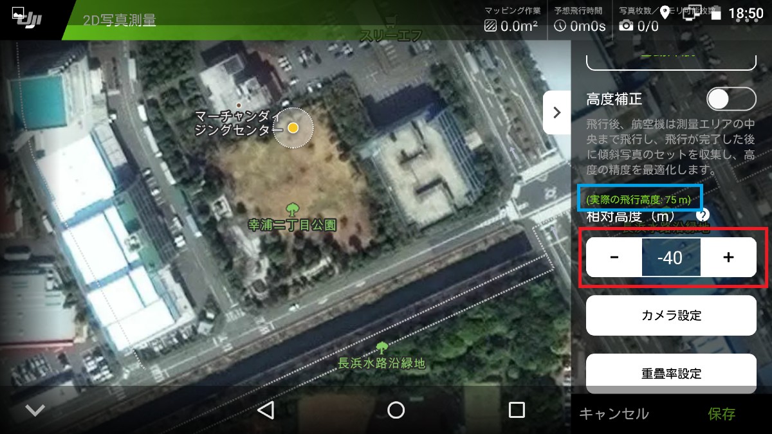Open 重畳率設定 overlap settings
Screen dimensions: 772x434
[x=671, y=374]
